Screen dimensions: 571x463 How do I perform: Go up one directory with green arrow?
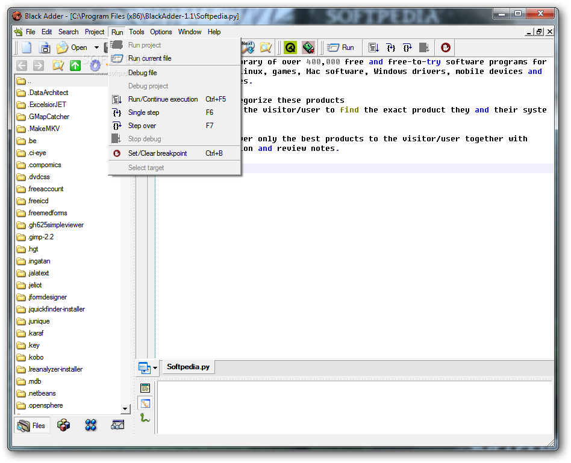75,66
